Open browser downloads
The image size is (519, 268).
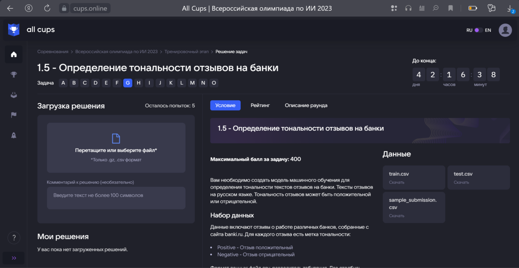click(510, 8)
